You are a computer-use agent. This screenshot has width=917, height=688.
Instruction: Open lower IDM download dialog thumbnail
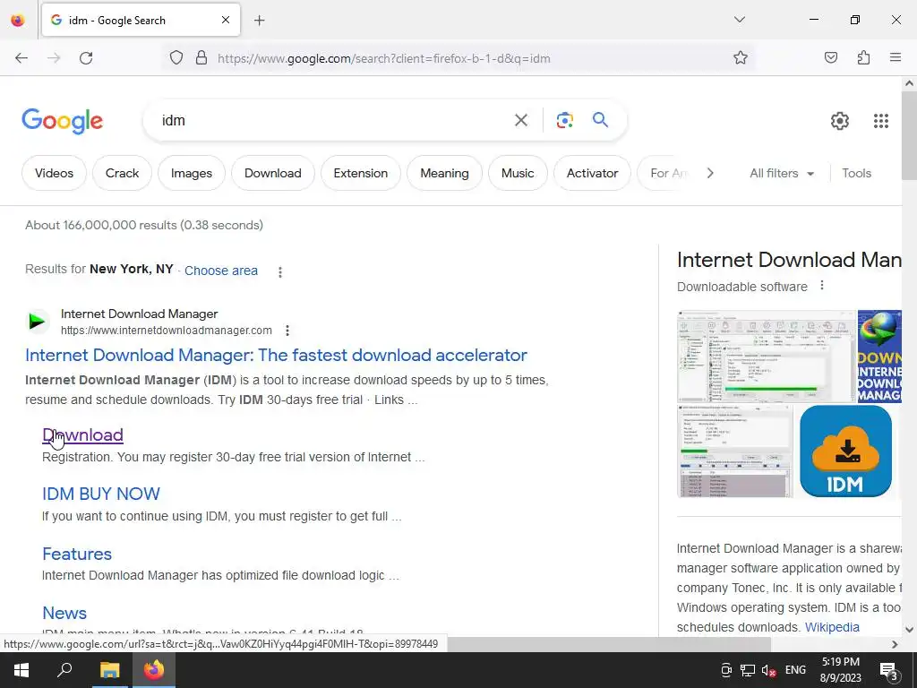734,451
